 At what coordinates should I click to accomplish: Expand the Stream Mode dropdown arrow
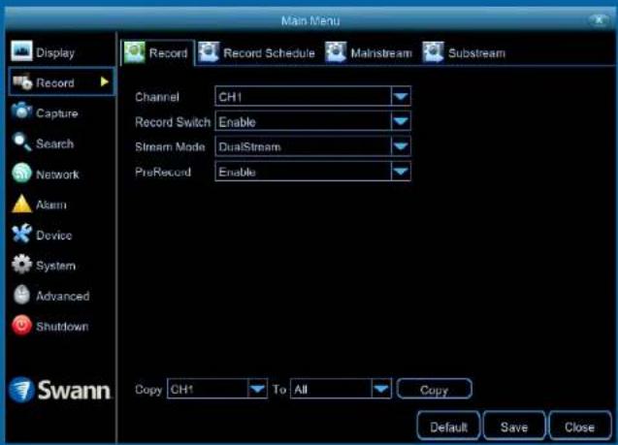[401, 146]
